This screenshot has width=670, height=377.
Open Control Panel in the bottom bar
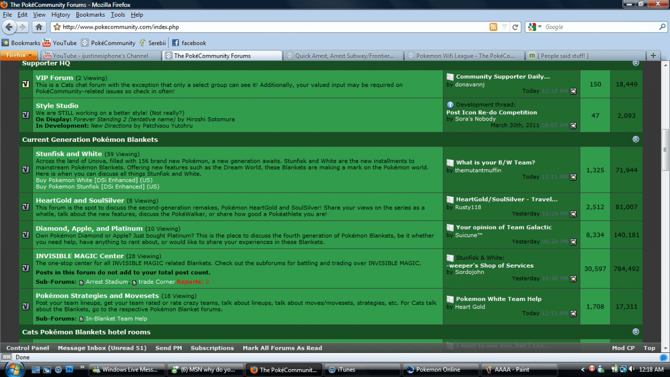click(x=28, y=348)
